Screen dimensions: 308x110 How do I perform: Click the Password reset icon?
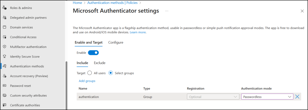[5, 86]
